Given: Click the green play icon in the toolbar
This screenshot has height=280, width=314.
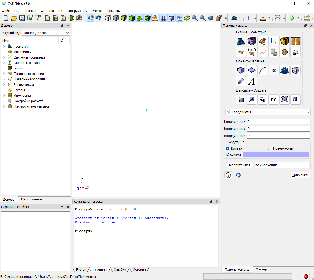Looking at the screenshot, I should tap(292, 18).
